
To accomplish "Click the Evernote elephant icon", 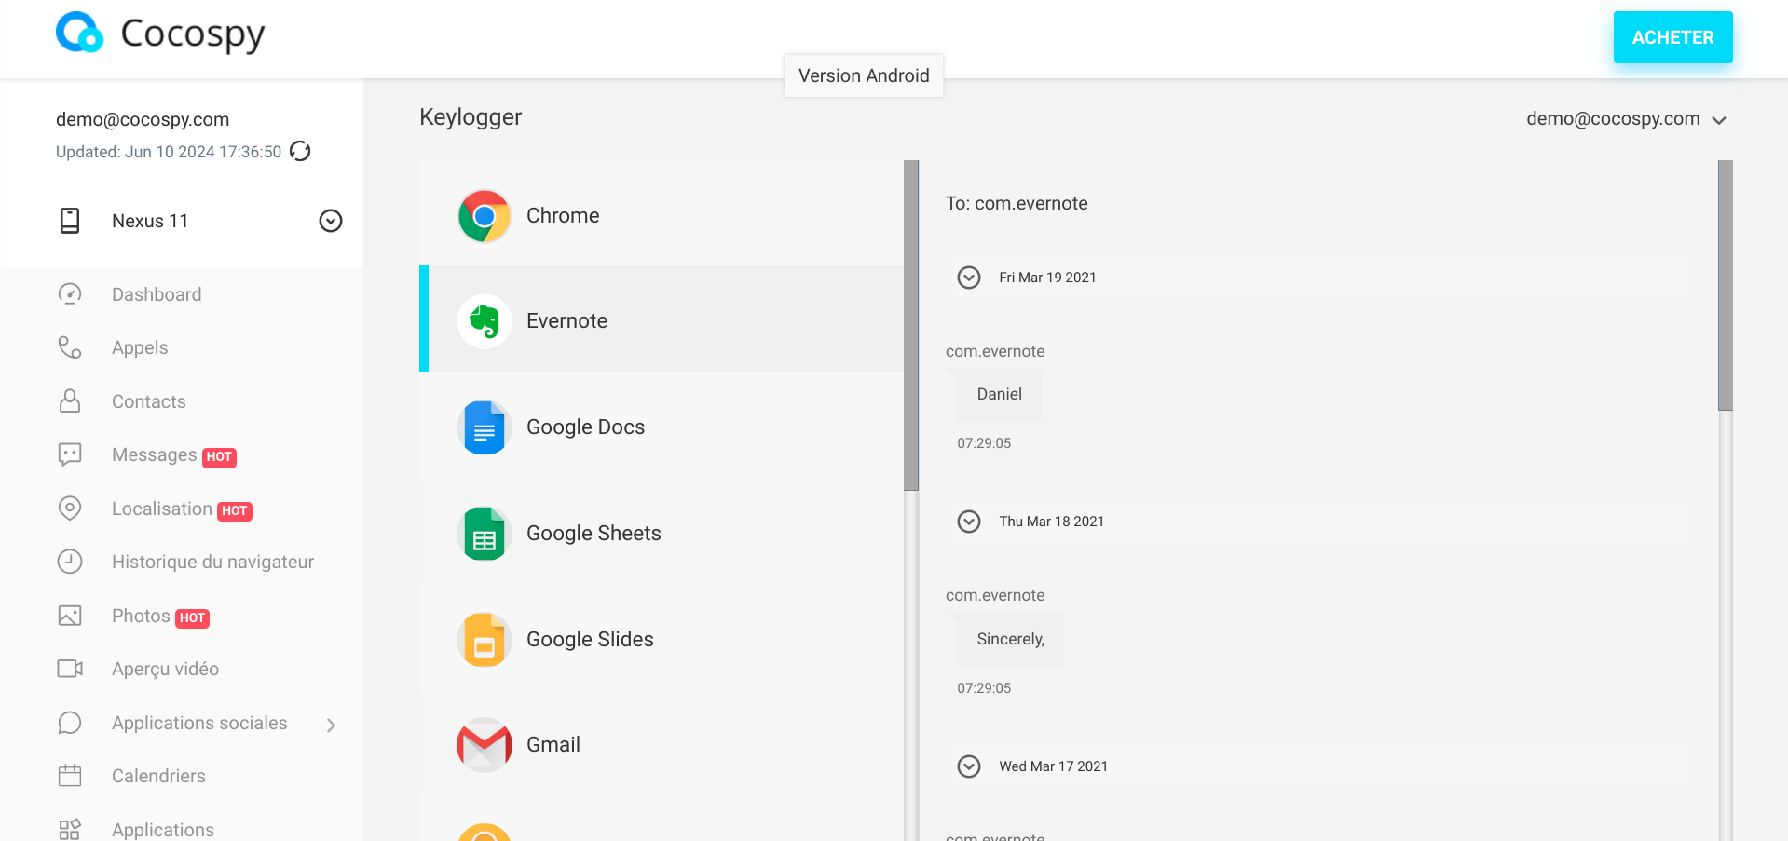I will pos(485,321).
